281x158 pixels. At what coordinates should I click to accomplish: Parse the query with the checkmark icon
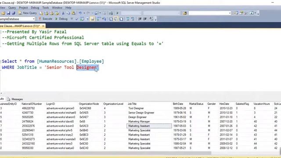[77, 19]
